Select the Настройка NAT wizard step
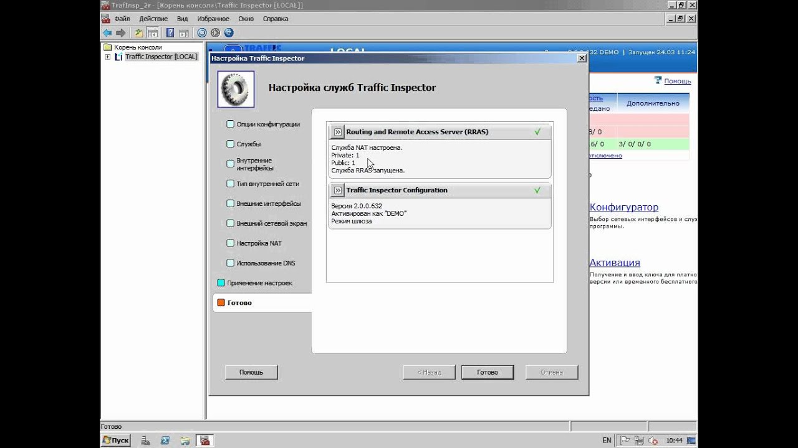This screenshot has height=448, width=798. pyautogui.click(x=254, y=243)
